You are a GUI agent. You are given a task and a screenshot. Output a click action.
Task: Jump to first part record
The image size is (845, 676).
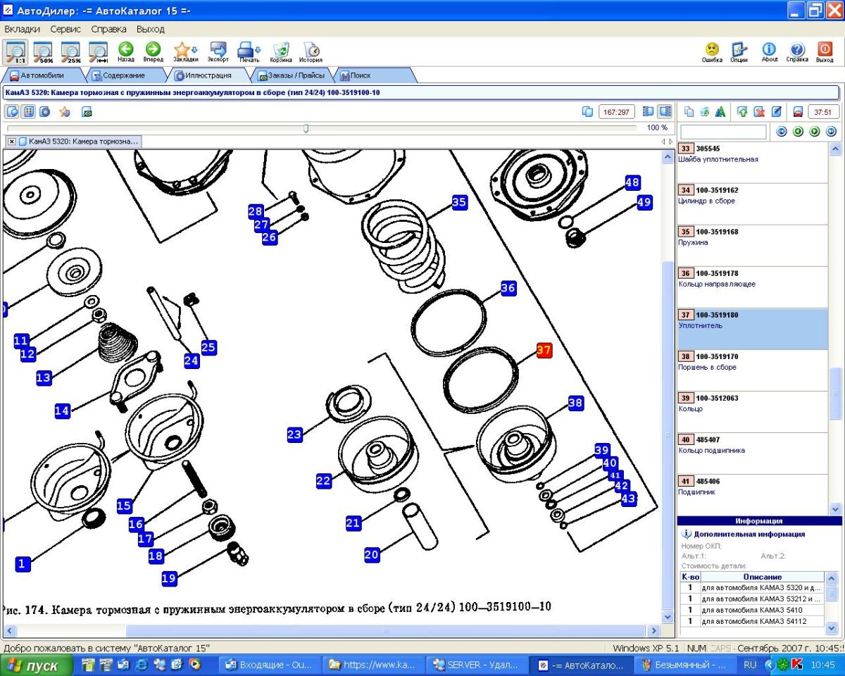pos(782,132)
